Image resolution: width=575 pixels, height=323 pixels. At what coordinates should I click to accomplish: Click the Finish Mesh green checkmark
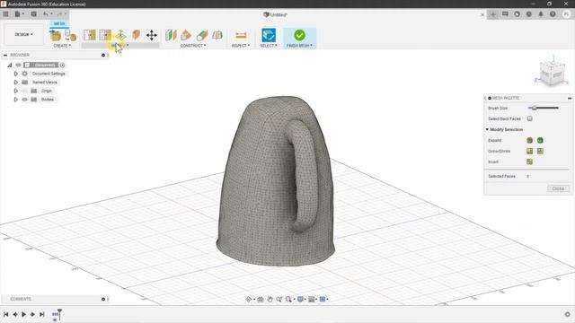[x=299, y=35]
